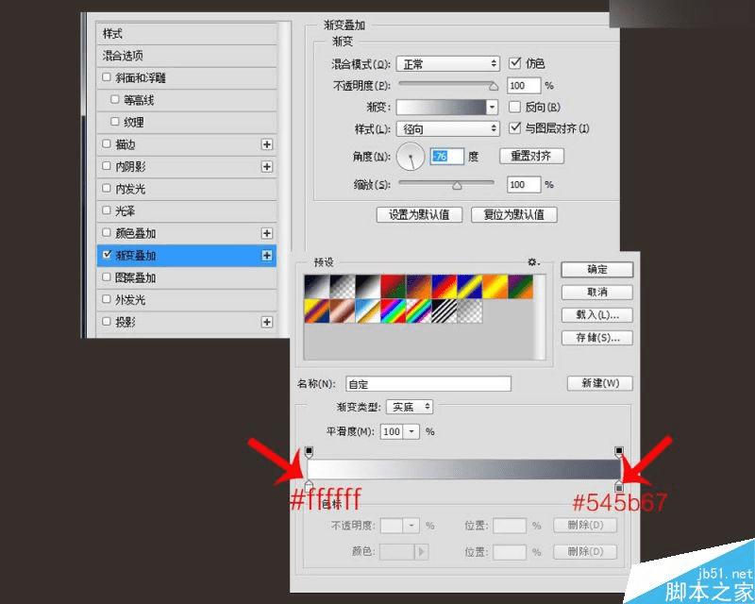Viewport: 755px width, 604px height.
Task: Add another 渐变叠加 effect via plus icon
Action: [x=267, y=255]
